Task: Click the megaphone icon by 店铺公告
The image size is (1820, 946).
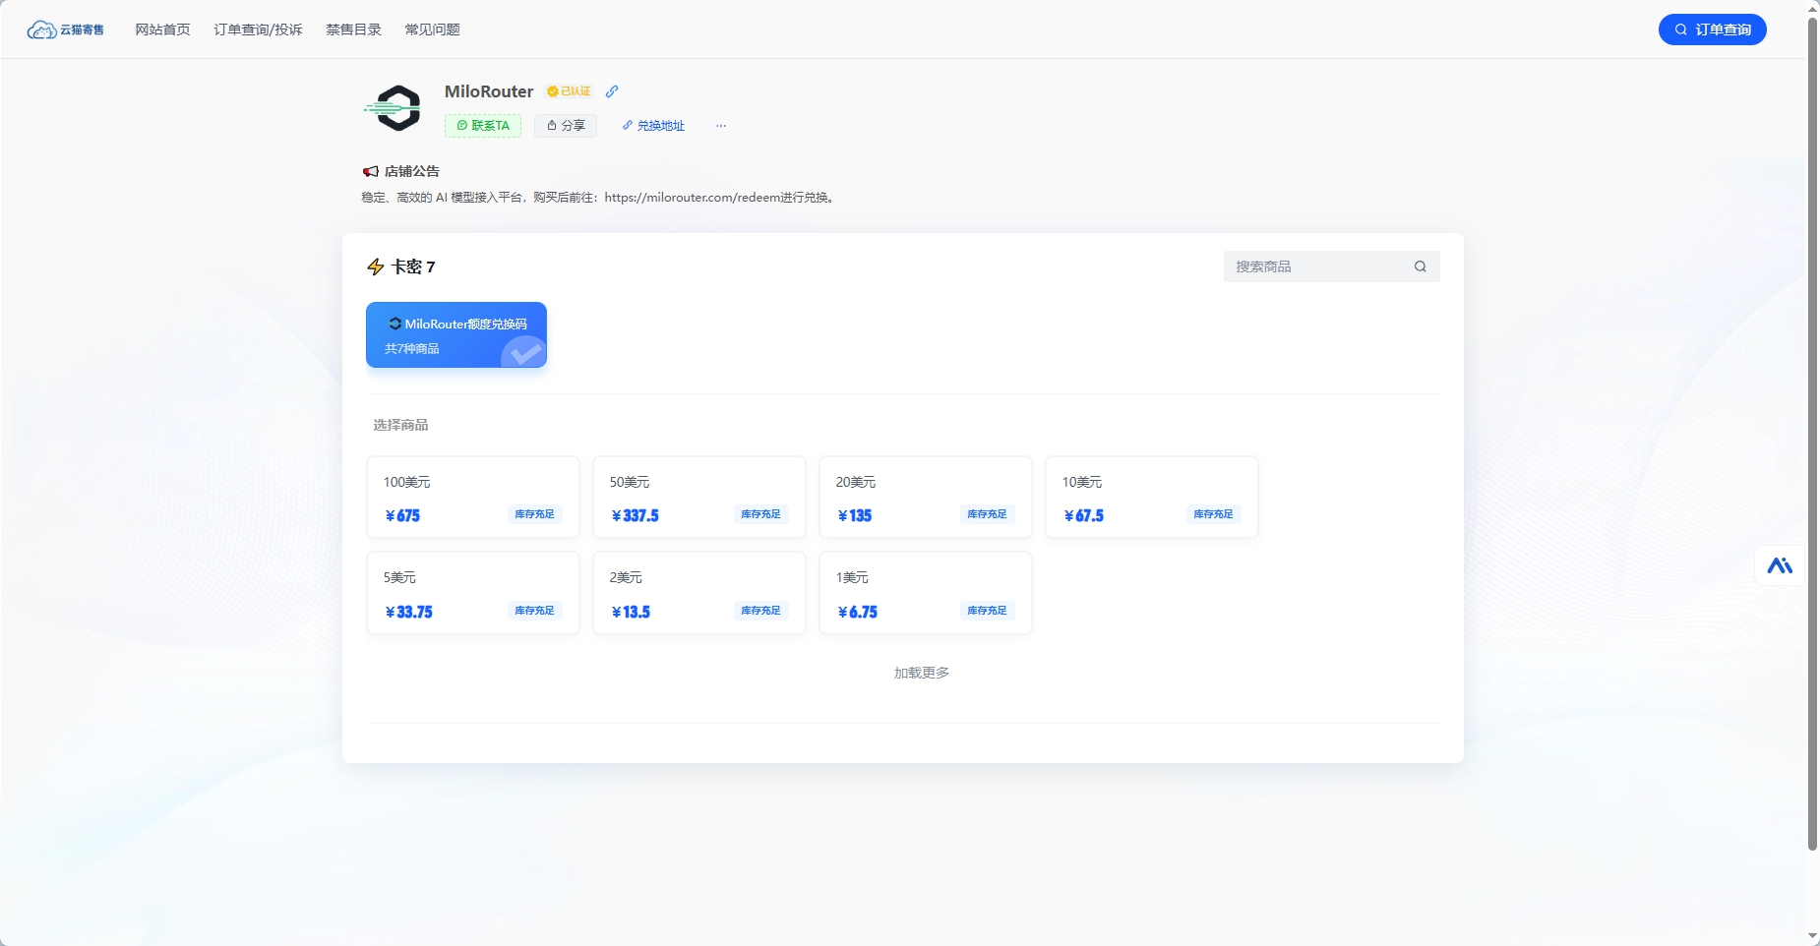Action: tap(371, 171)
